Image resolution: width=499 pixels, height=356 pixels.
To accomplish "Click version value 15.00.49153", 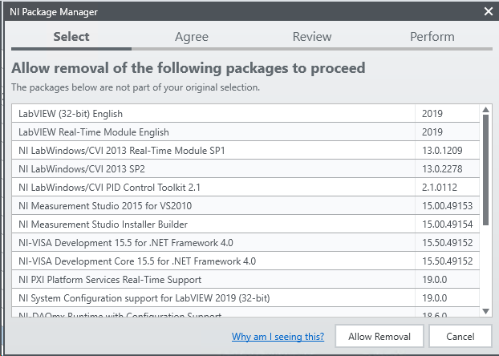I will point(447,206).
